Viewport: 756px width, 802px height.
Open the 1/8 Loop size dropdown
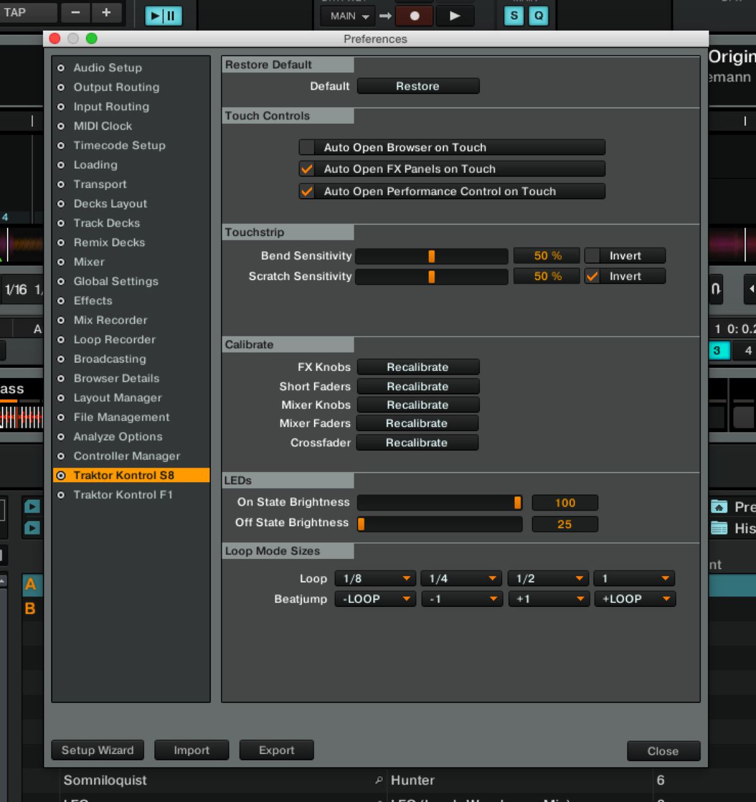375,579
